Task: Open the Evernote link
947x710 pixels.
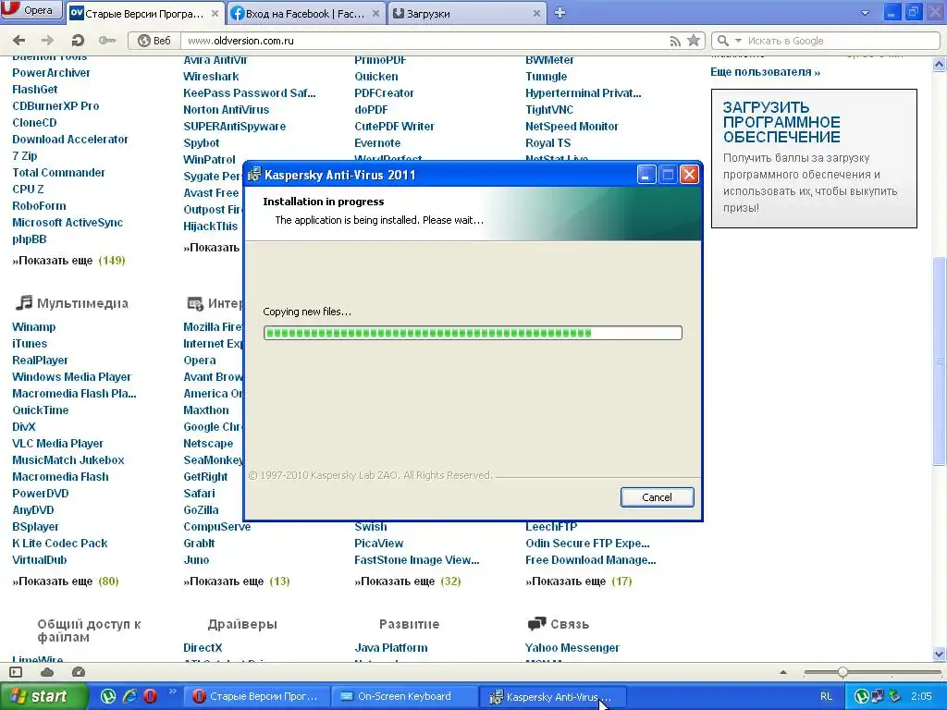Action: tap(377, 143)
